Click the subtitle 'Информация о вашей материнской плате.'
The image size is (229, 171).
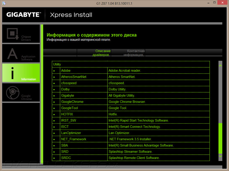[x=79, y=40]
